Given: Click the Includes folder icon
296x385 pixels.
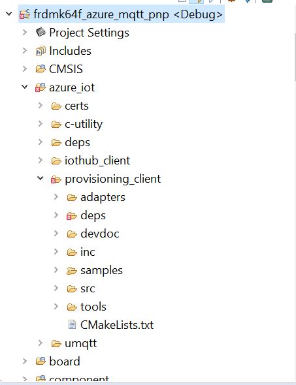Looking at the screenshot, I should click(41, 51).
